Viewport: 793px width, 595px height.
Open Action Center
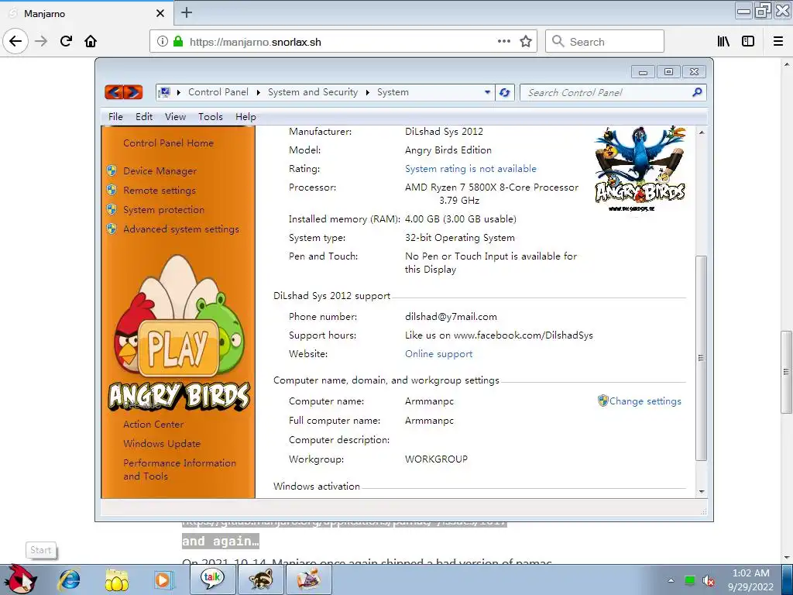153,425
